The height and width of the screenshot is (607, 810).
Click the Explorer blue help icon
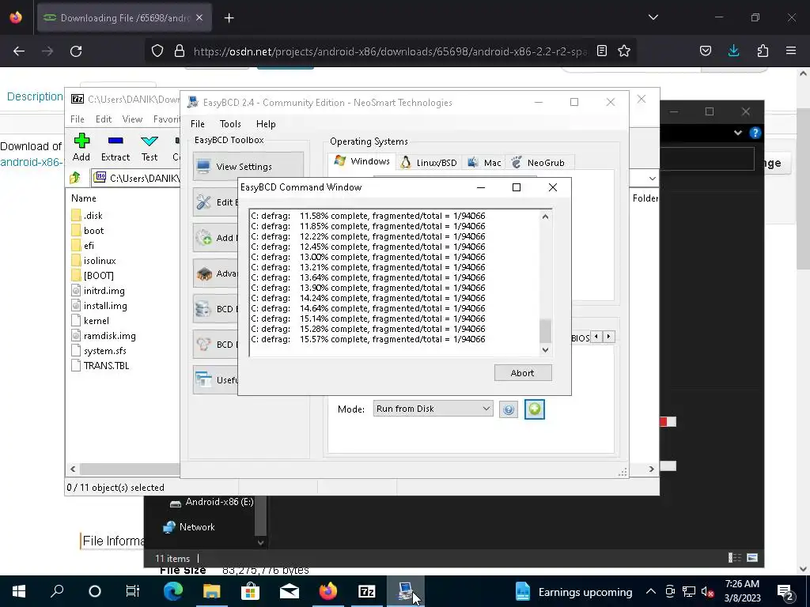[755, 133]
